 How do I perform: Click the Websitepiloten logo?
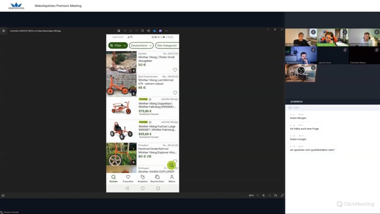[x=16, y=6]
